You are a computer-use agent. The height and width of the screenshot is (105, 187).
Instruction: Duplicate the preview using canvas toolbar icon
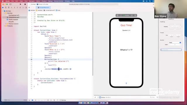coord(135,15)
